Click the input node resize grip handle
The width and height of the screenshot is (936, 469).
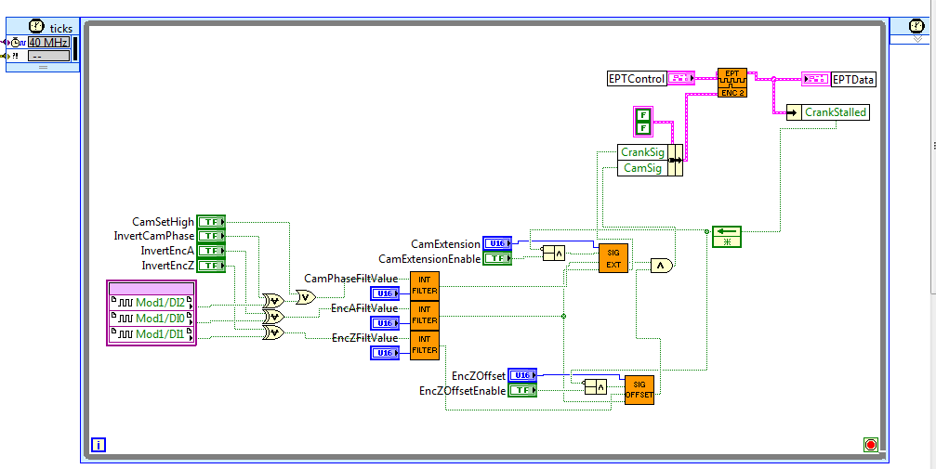point(43,68)
